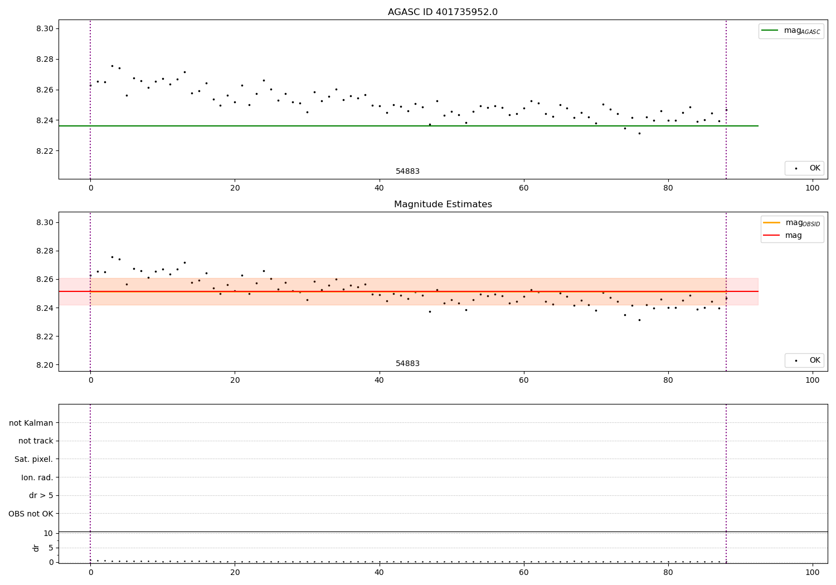Image resolution: width=836 pixels, height=585 pixels.
Task: Click the '54883' label in top plot
Action: click(x=407, y=172)
